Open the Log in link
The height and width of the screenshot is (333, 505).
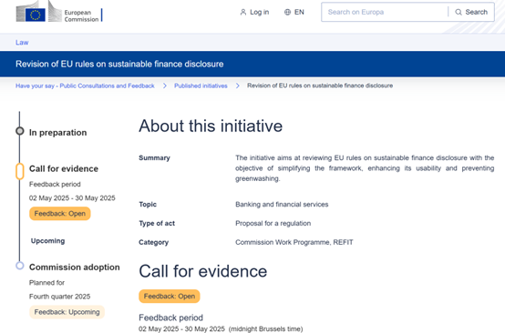tap(254, 12)
